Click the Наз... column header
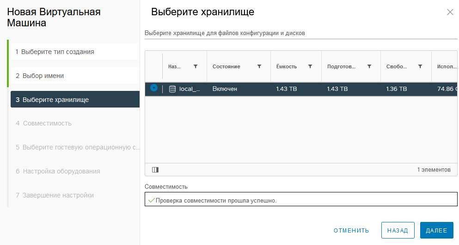The width and height of the screenshot is (459, 245). 174,66
